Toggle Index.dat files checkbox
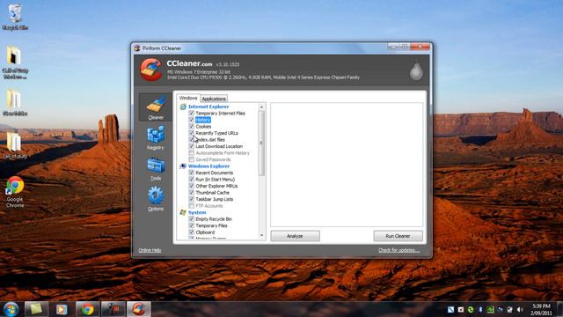The width and height of the screenshot is (563, 317). 192,139
